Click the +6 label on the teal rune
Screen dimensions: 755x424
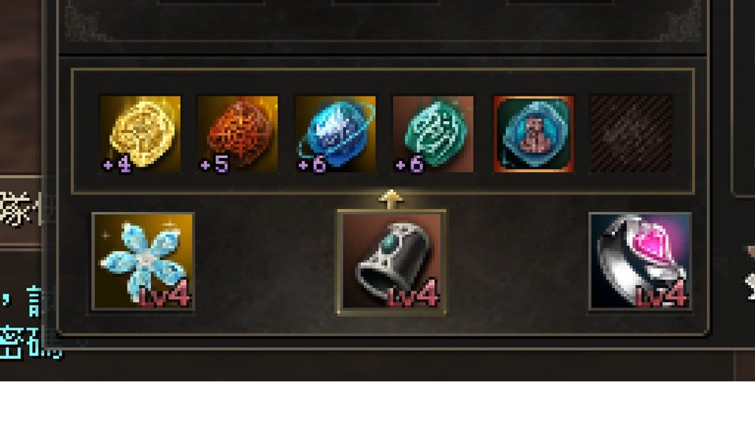click(409, 164)
